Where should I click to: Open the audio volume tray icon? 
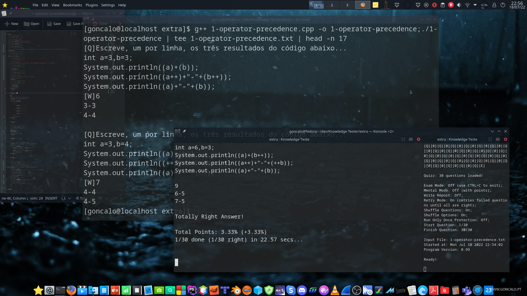click(459, 5)
